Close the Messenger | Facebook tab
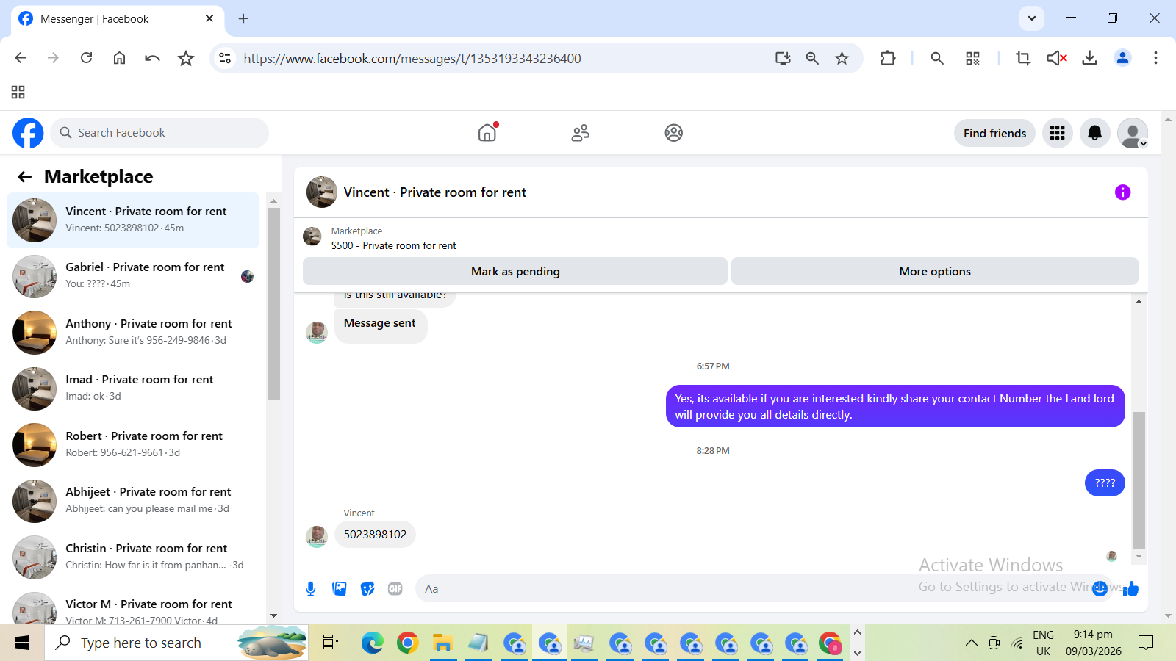The height and width of the screenshot is (661, 1176). coord(209,18)
